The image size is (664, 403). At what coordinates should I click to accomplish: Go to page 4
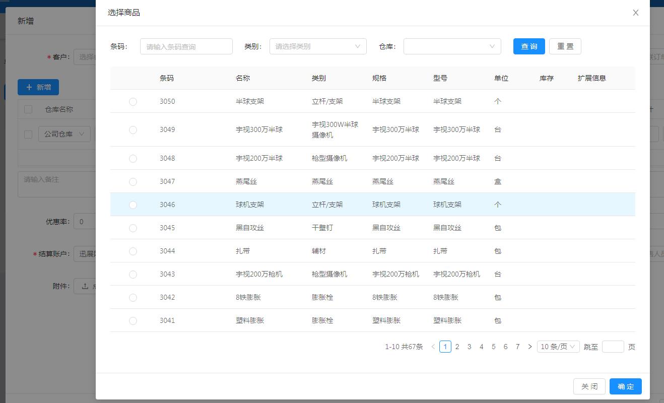[x=482, y=347]
